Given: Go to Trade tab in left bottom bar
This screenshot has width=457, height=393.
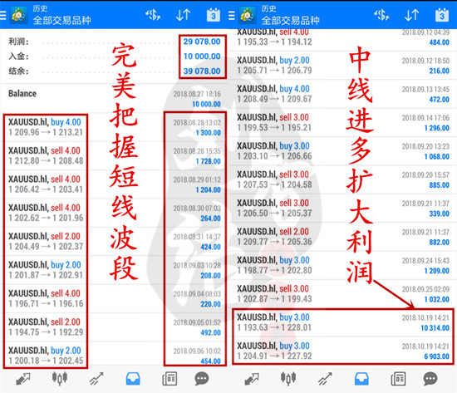Looking at the screenshot, I should point(96,379).
